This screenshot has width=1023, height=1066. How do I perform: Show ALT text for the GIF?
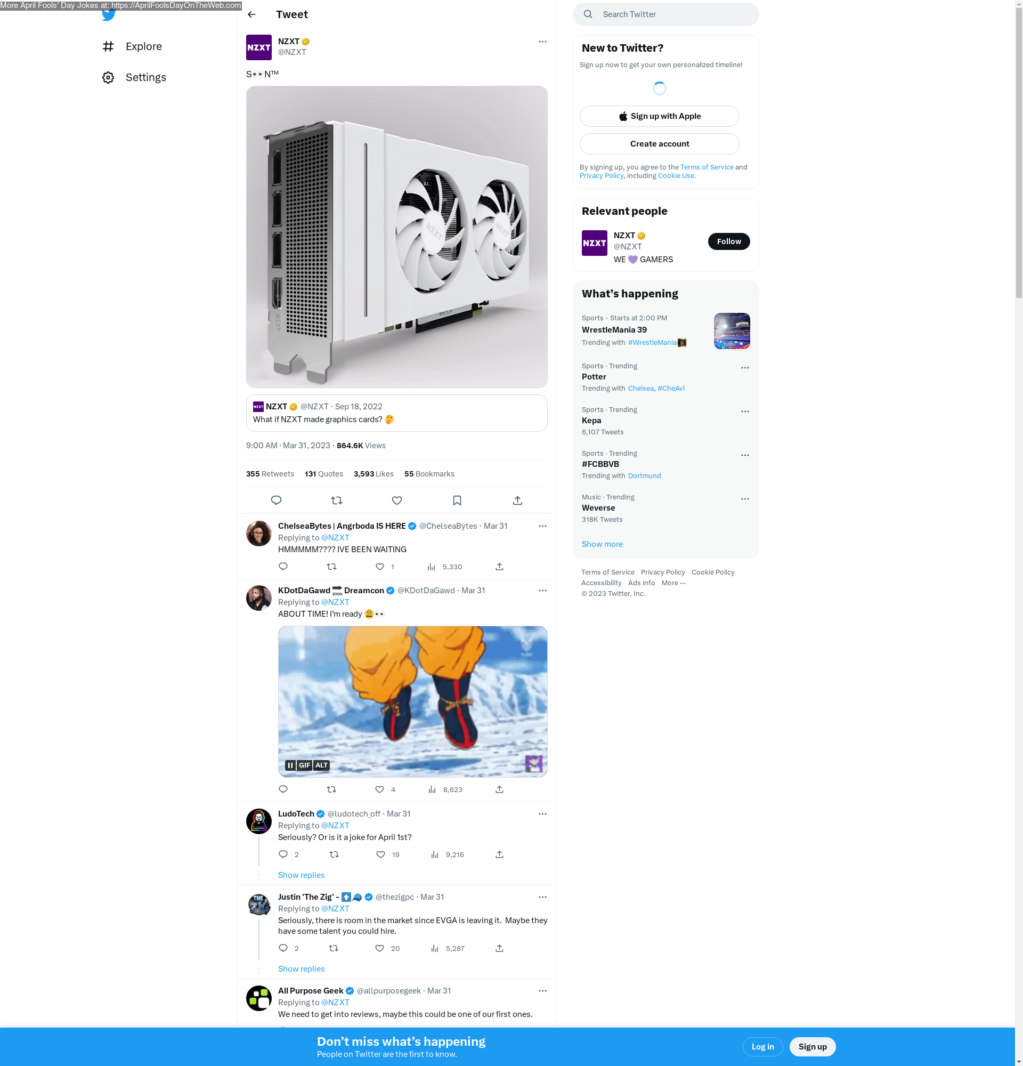[322, 765]
